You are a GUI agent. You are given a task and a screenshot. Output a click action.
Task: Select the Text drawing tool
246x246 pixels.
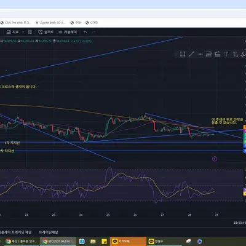tap(226, 54)
